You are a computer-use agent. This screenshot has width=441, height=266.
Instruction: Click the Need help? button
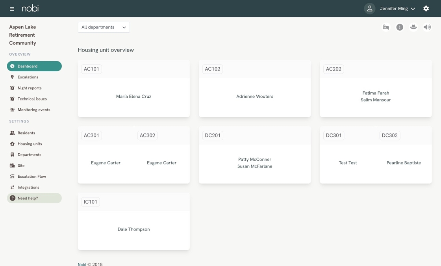point(34,198)
